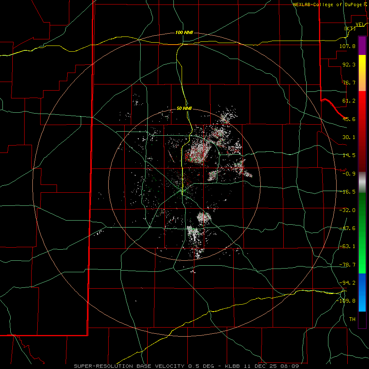
Task: Select the 92.3 value on velocity scale
Action: click(x=349, y=64)
